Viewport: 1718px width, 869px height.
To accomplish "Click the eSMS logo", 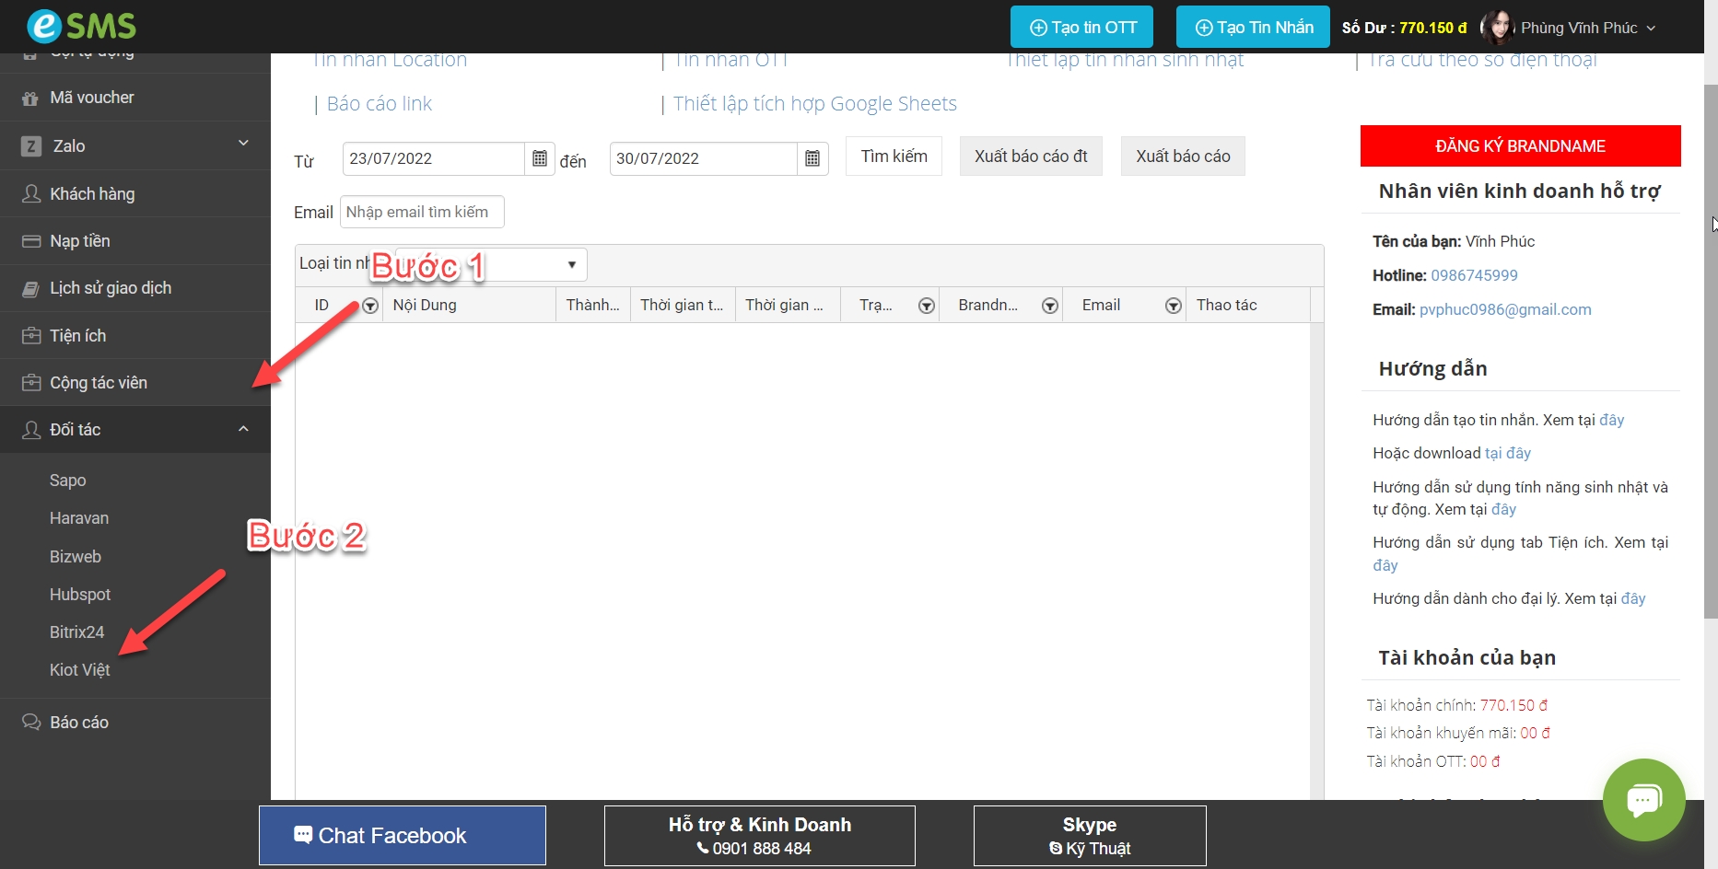I will pyautogui.click(x=82, y=26).
